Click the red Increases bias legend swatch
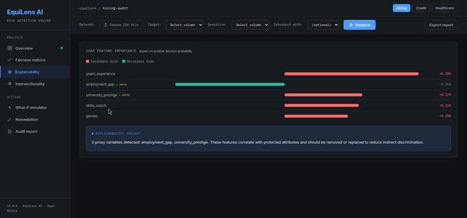467x218 pixels. point(87,61)
